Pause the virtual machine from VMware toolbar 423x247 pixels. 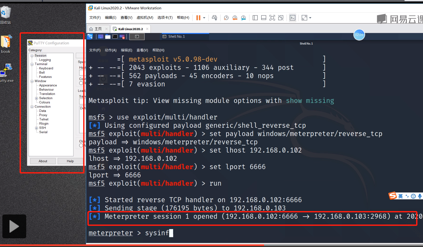[x=198, y=18]
